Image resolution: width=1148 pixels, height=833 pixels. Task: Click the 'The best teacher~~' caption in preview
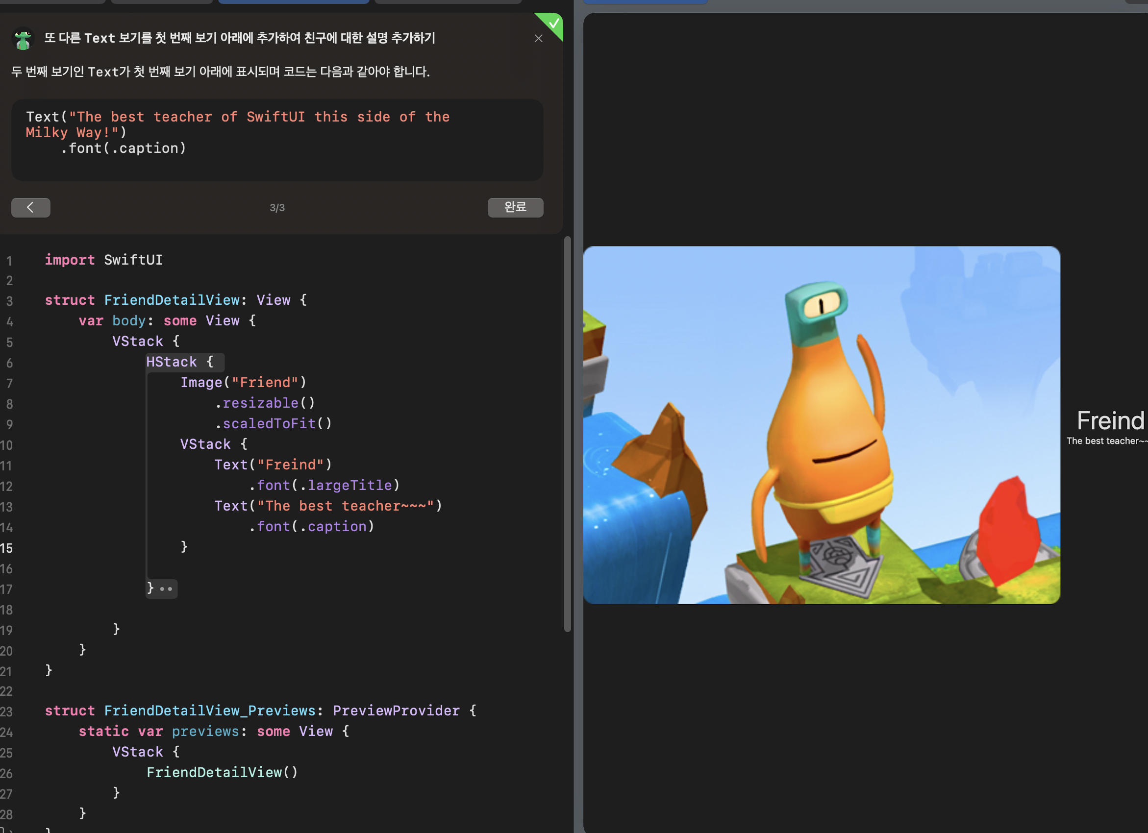tap(1107, 441)
